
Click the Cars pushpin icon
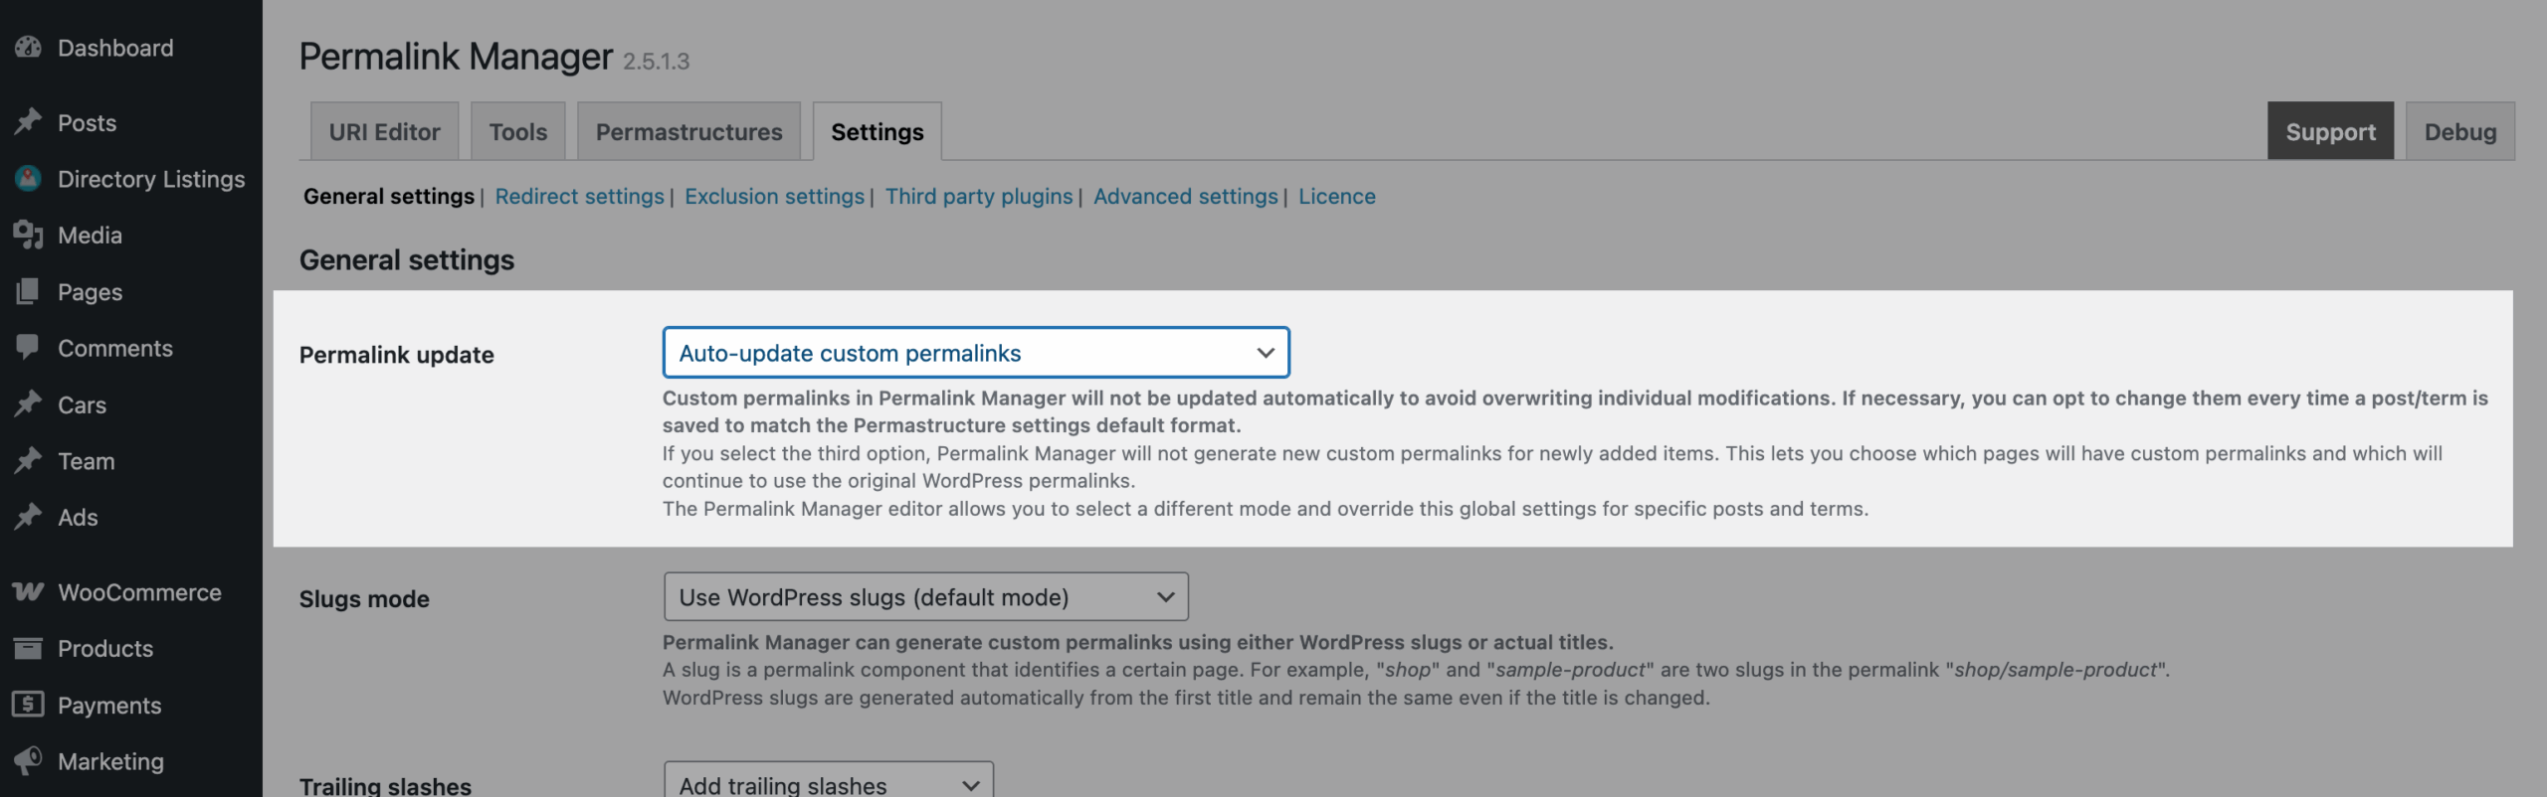pyautogui.click(x=28, y=404)
